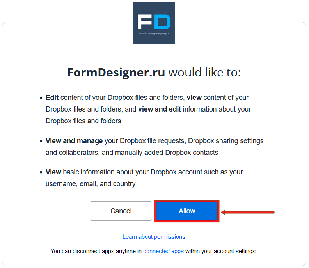Viewport: 309px width, 268px height.
Task: Click the 'within your account settings' text
Action: (221, 251)
